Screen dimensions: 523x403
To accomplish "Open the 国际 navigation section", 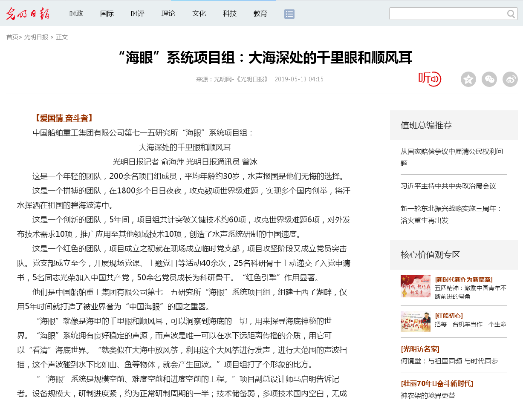I will (x=107, y=14).
